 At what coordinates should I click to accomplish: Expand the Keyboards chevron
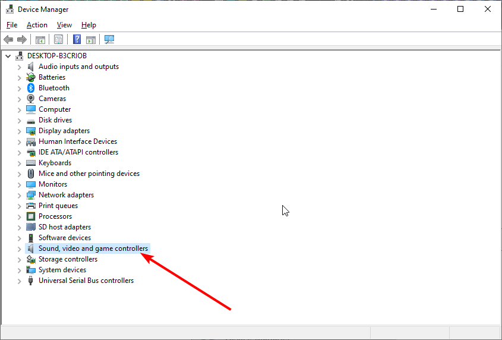(19, 163)
